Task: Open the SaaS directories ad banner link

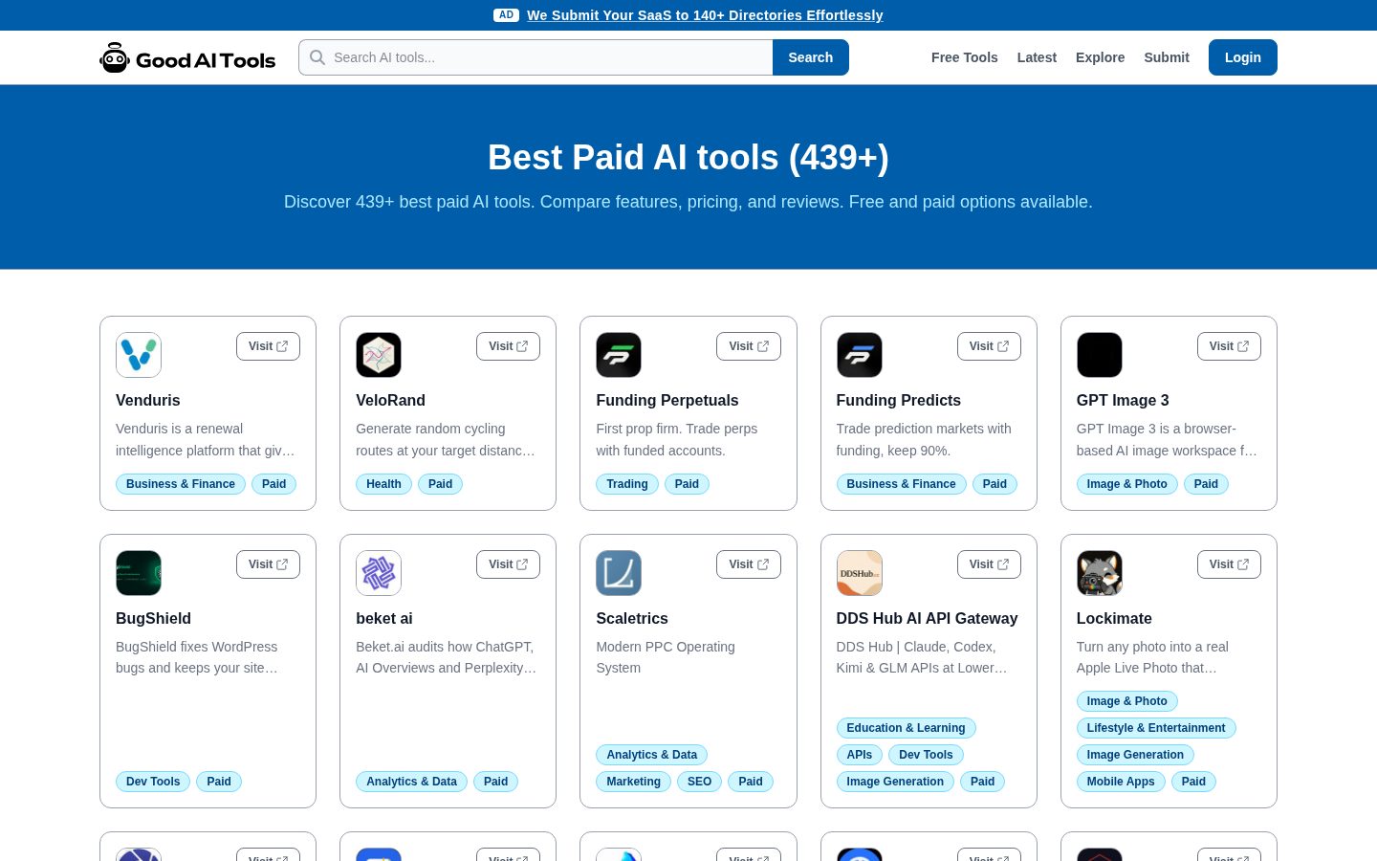Action: (x=705, y=15)
